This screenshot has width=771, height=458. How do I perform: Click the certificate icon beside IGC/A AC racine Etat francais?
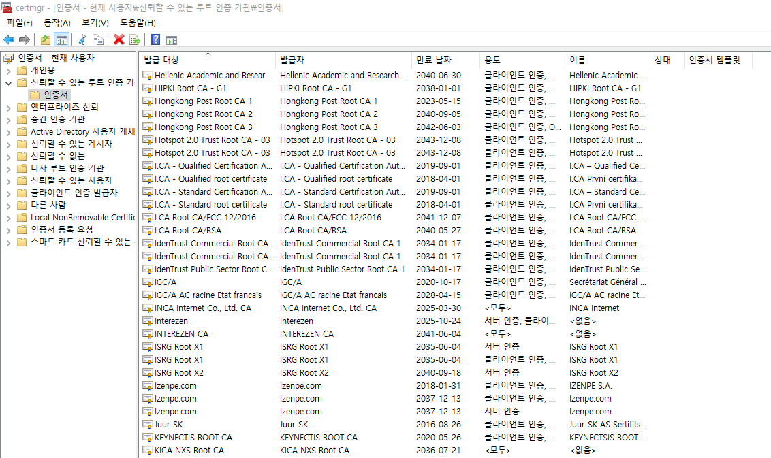(x=148, y=295)
